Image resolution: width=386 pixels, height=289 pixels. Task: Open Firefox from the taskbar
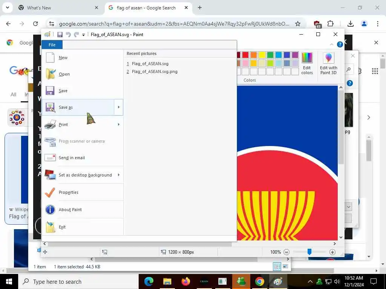[185, 281]
